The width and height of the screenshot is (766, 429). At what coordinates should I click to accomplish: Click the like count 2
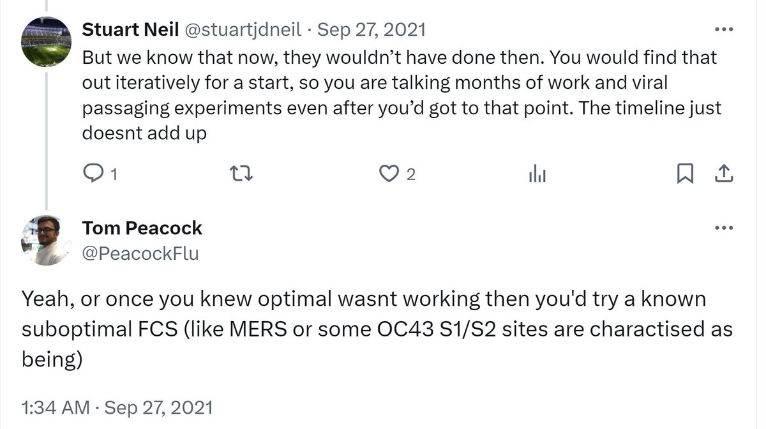[410, 174]
